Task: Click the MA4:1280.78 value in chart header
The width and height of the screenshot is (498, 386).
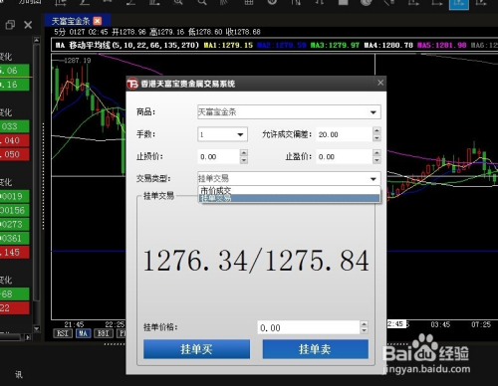Action: 388,45
